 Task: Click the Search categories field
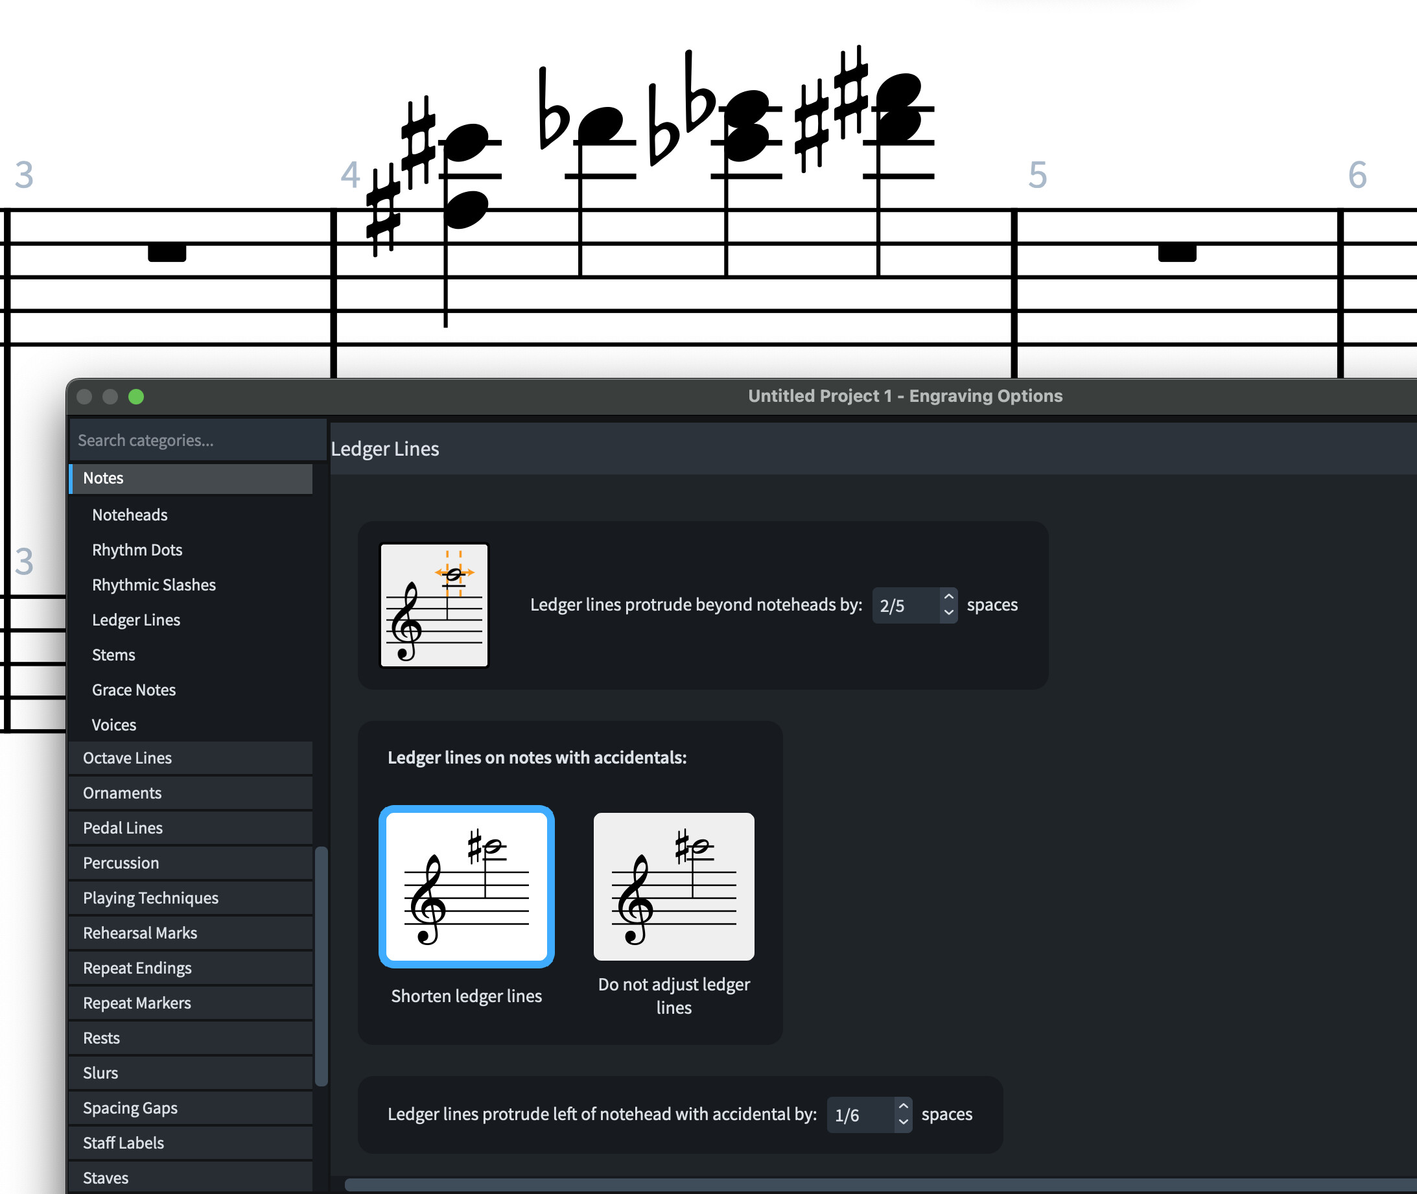pyautogui.click(x=198, y=440)
